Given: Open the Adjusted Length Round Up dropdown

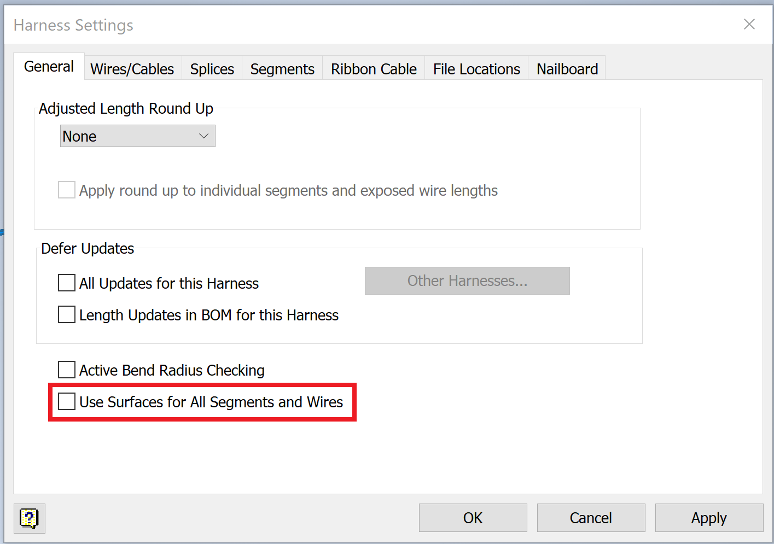Looking at the screenshot, I should (203, 136).
